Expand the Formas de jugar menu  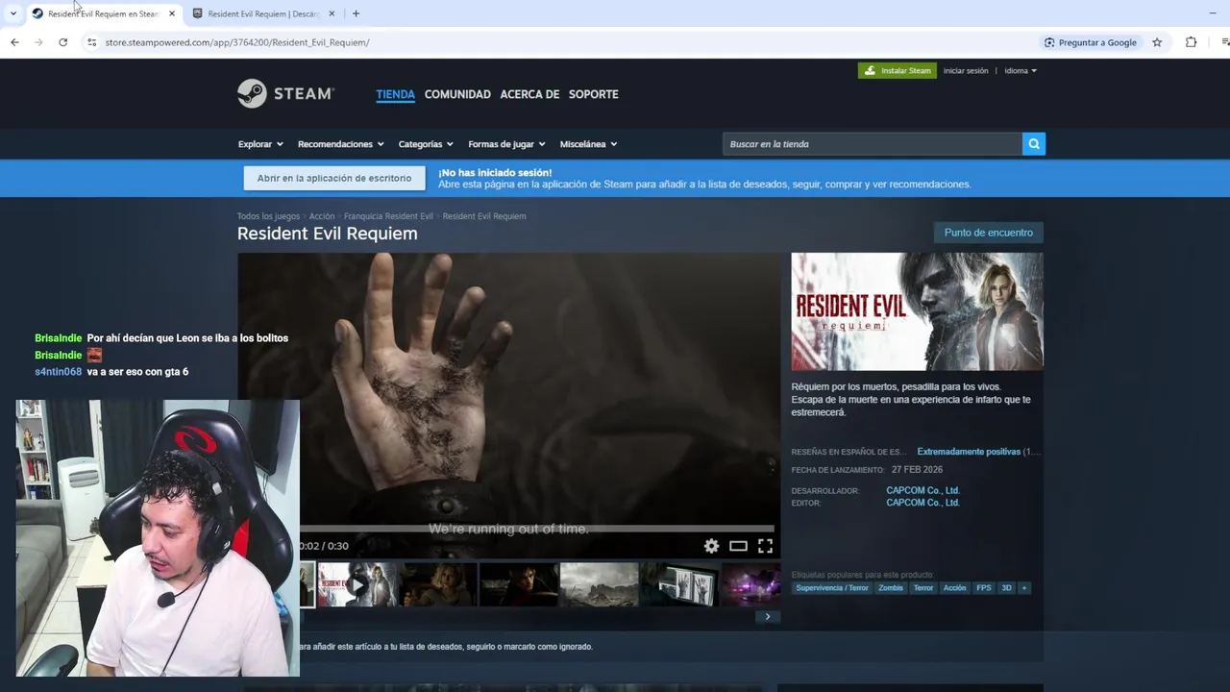[x=506, y=144]
